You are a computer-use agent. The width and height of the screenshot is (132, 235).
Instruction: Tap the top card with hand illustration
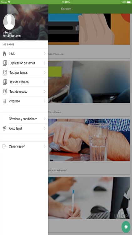click(x=89, y=29)
